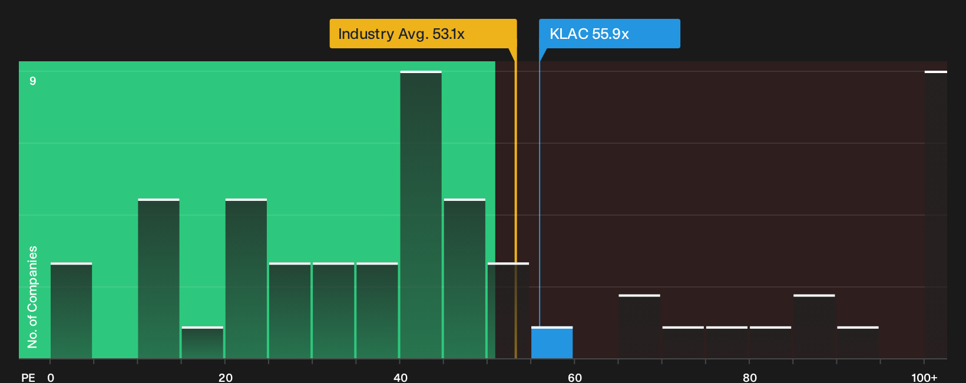Click the y-axis value '9'
Viewport: 966px width, 383px height.
click(33, 81)
